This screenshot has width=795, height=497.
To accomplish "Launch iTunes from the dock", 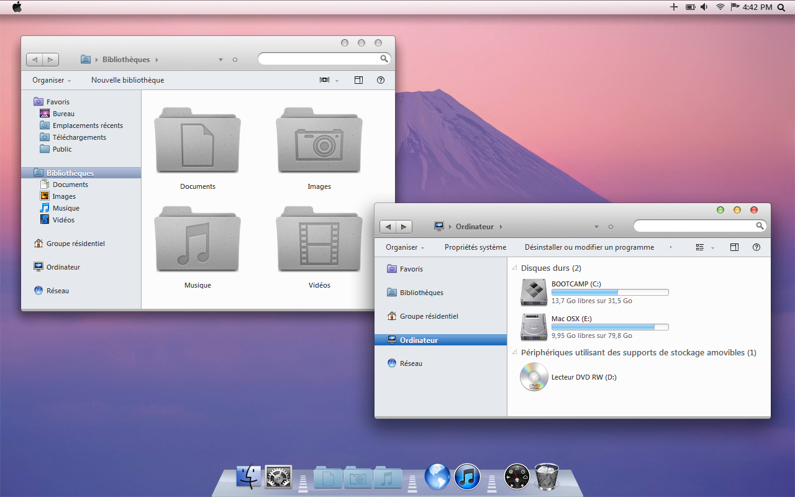I will (x=468, y=477).
